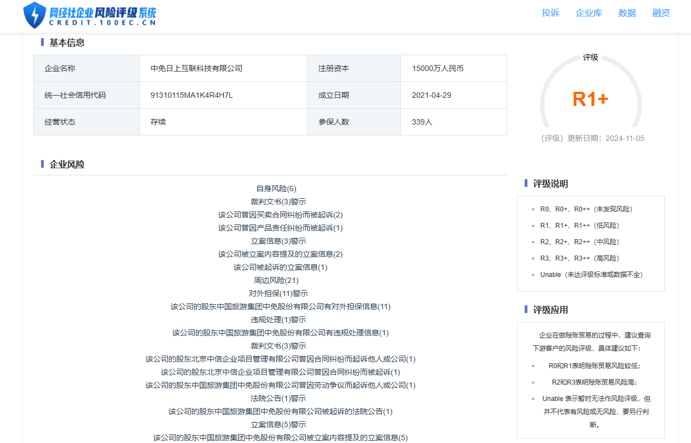Screen dimensions: 691x443
Task: Open the 融资 navigation item
Action: pos(661,13)
